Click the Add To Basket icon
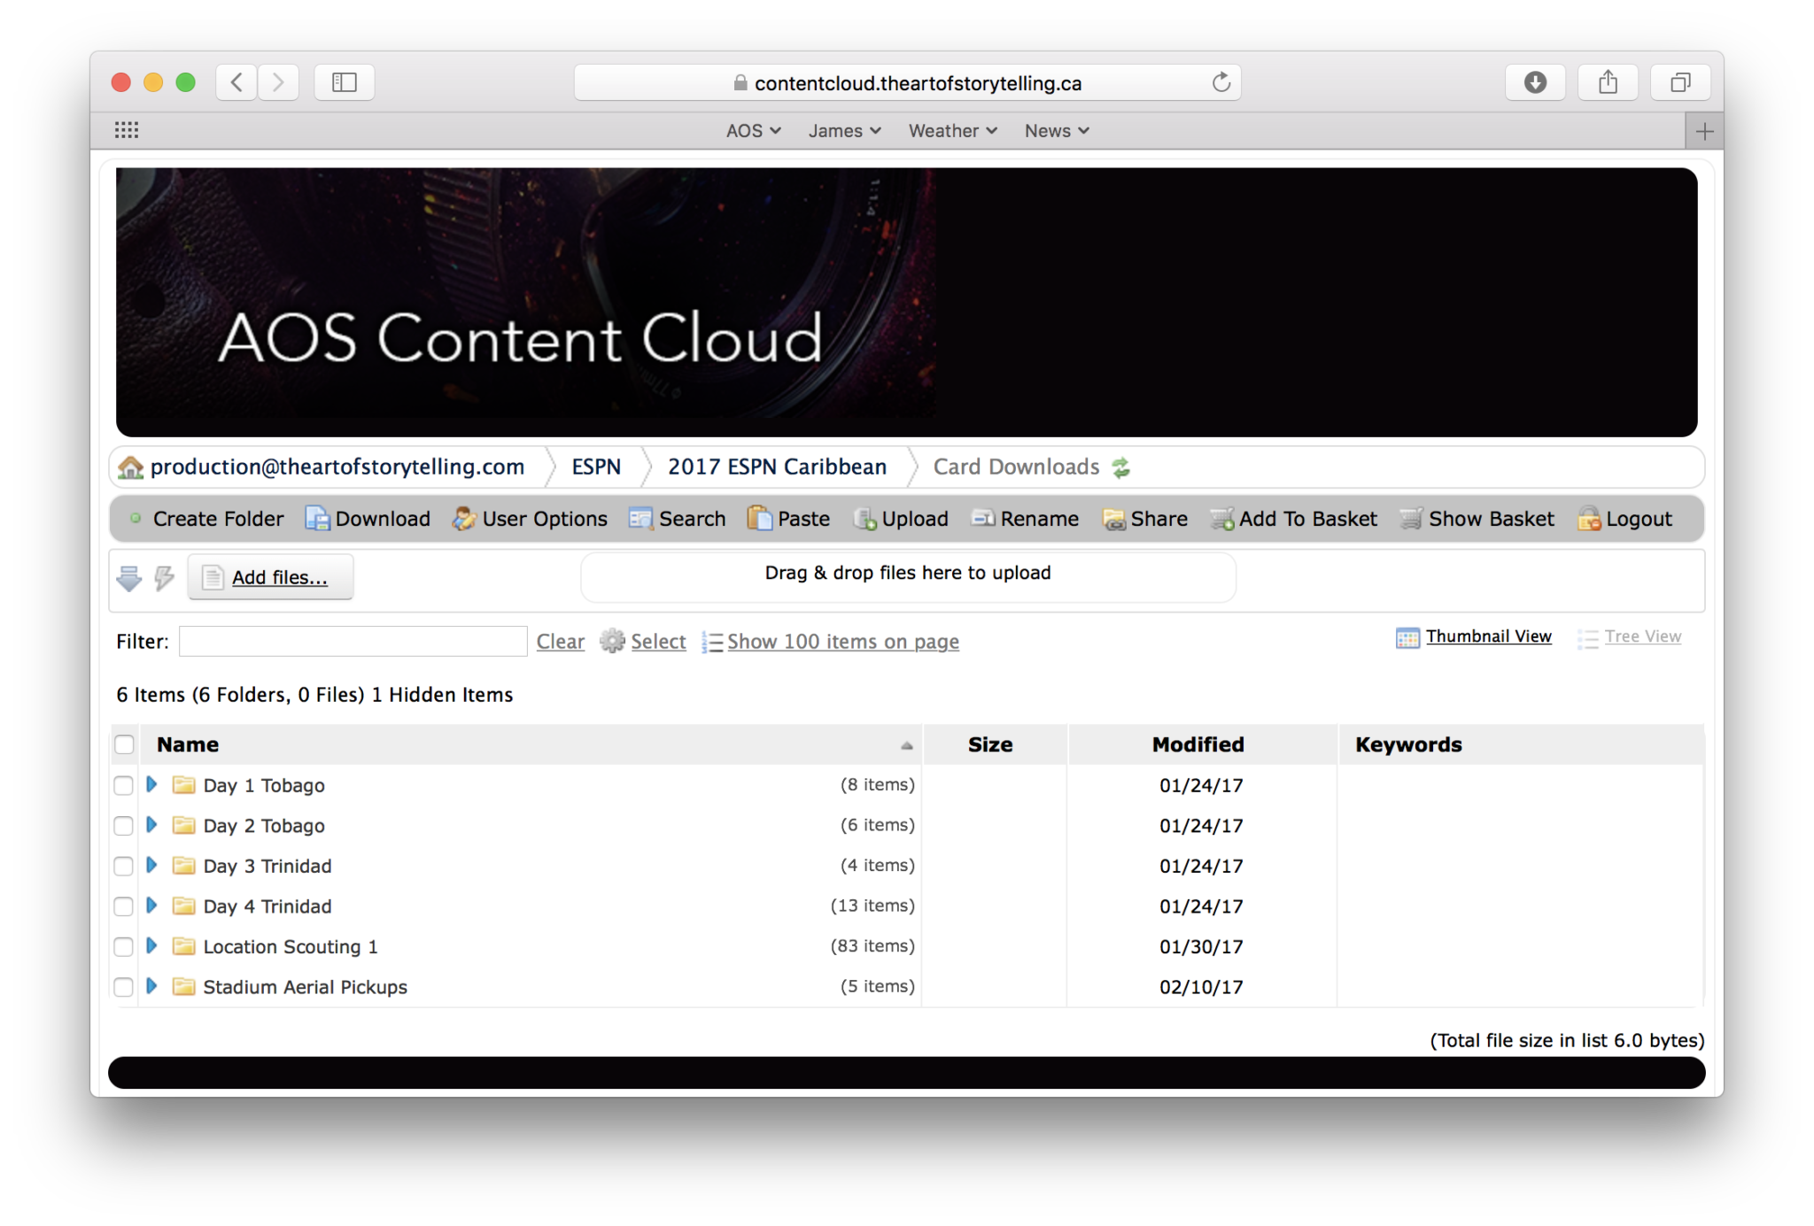 point(1222,519)
